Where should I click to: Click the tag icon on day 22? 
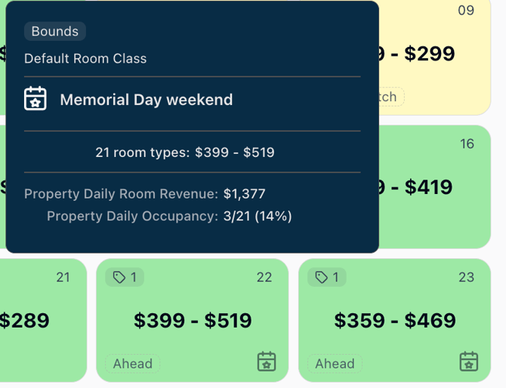[x=119, y=277]
